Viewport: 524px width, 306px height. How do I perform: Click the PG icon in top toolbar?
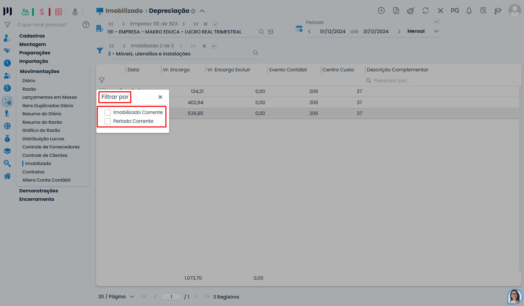[455, 11]
